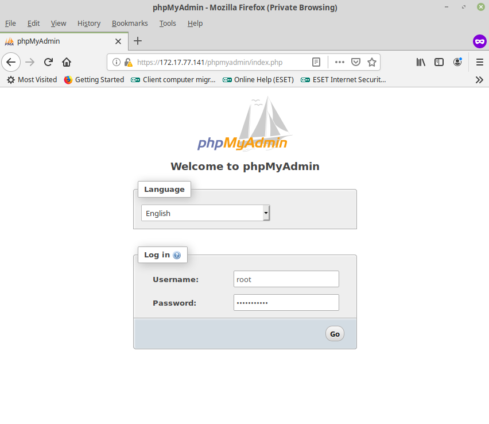The height and width of the screenshot is (424, 489).
Task: Expand the English language dropdown
Action: click(x=205, y=213)
